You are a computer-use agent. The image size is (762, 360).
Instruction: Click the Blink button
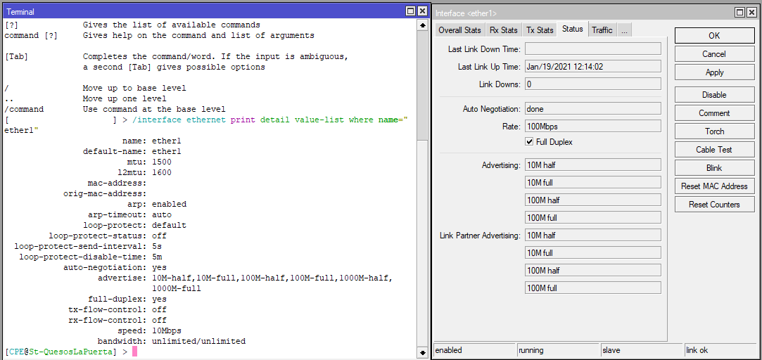(x=714, y=168)
